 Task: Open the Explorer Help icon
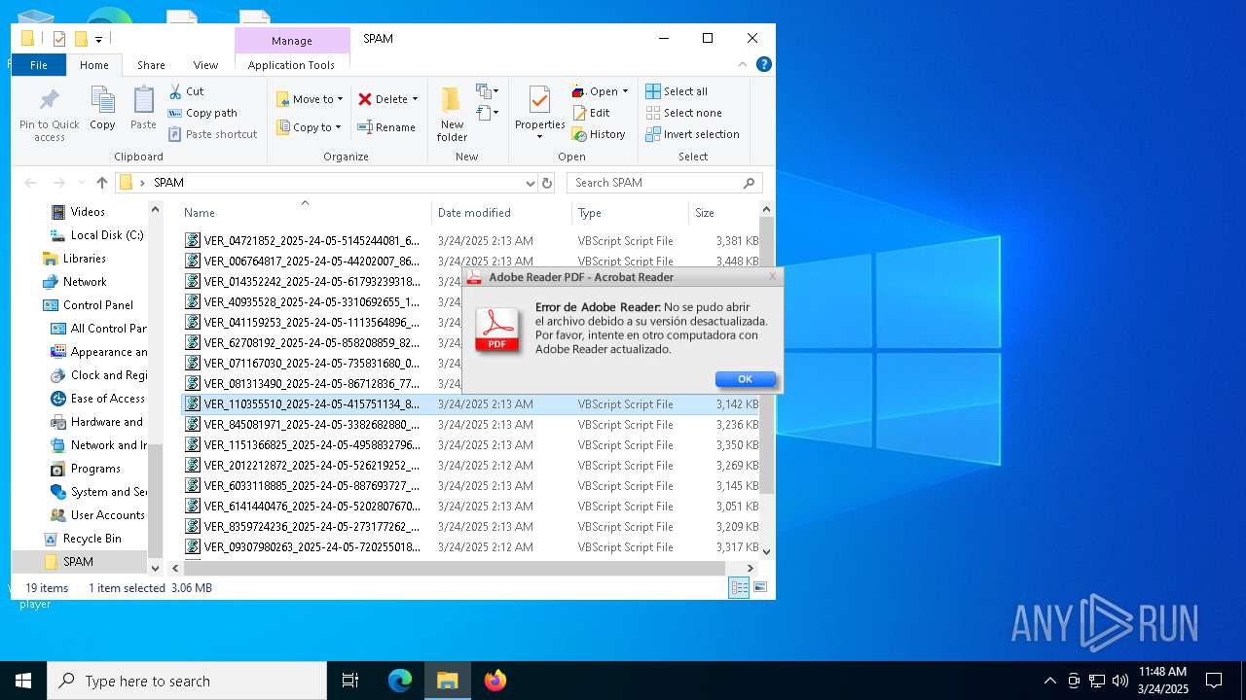click(764, 64)
